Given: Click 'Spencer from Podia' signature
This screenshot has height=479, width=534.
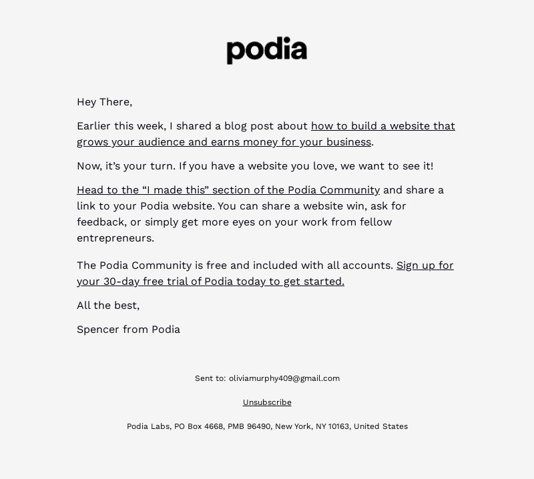Looking at the screenshot, I should tap(128, 330).
